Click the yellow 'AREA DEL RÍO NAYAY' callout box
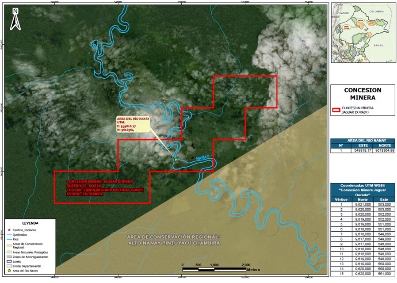397x283 pixels. pyautogui.click(x=133, y=124)
